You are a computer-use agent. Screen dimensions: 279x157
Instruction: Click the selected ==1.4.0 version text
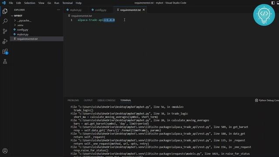point(109,20)
